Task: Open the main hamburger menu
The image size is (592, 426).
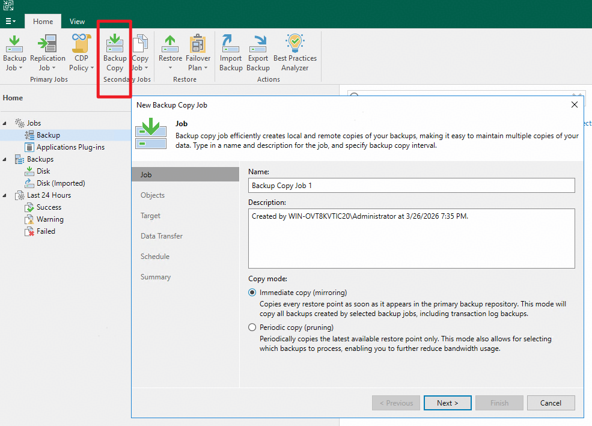Action: tap(11, 21)
